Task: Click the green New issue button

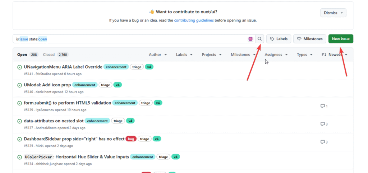Action: [x=340, y=39]
